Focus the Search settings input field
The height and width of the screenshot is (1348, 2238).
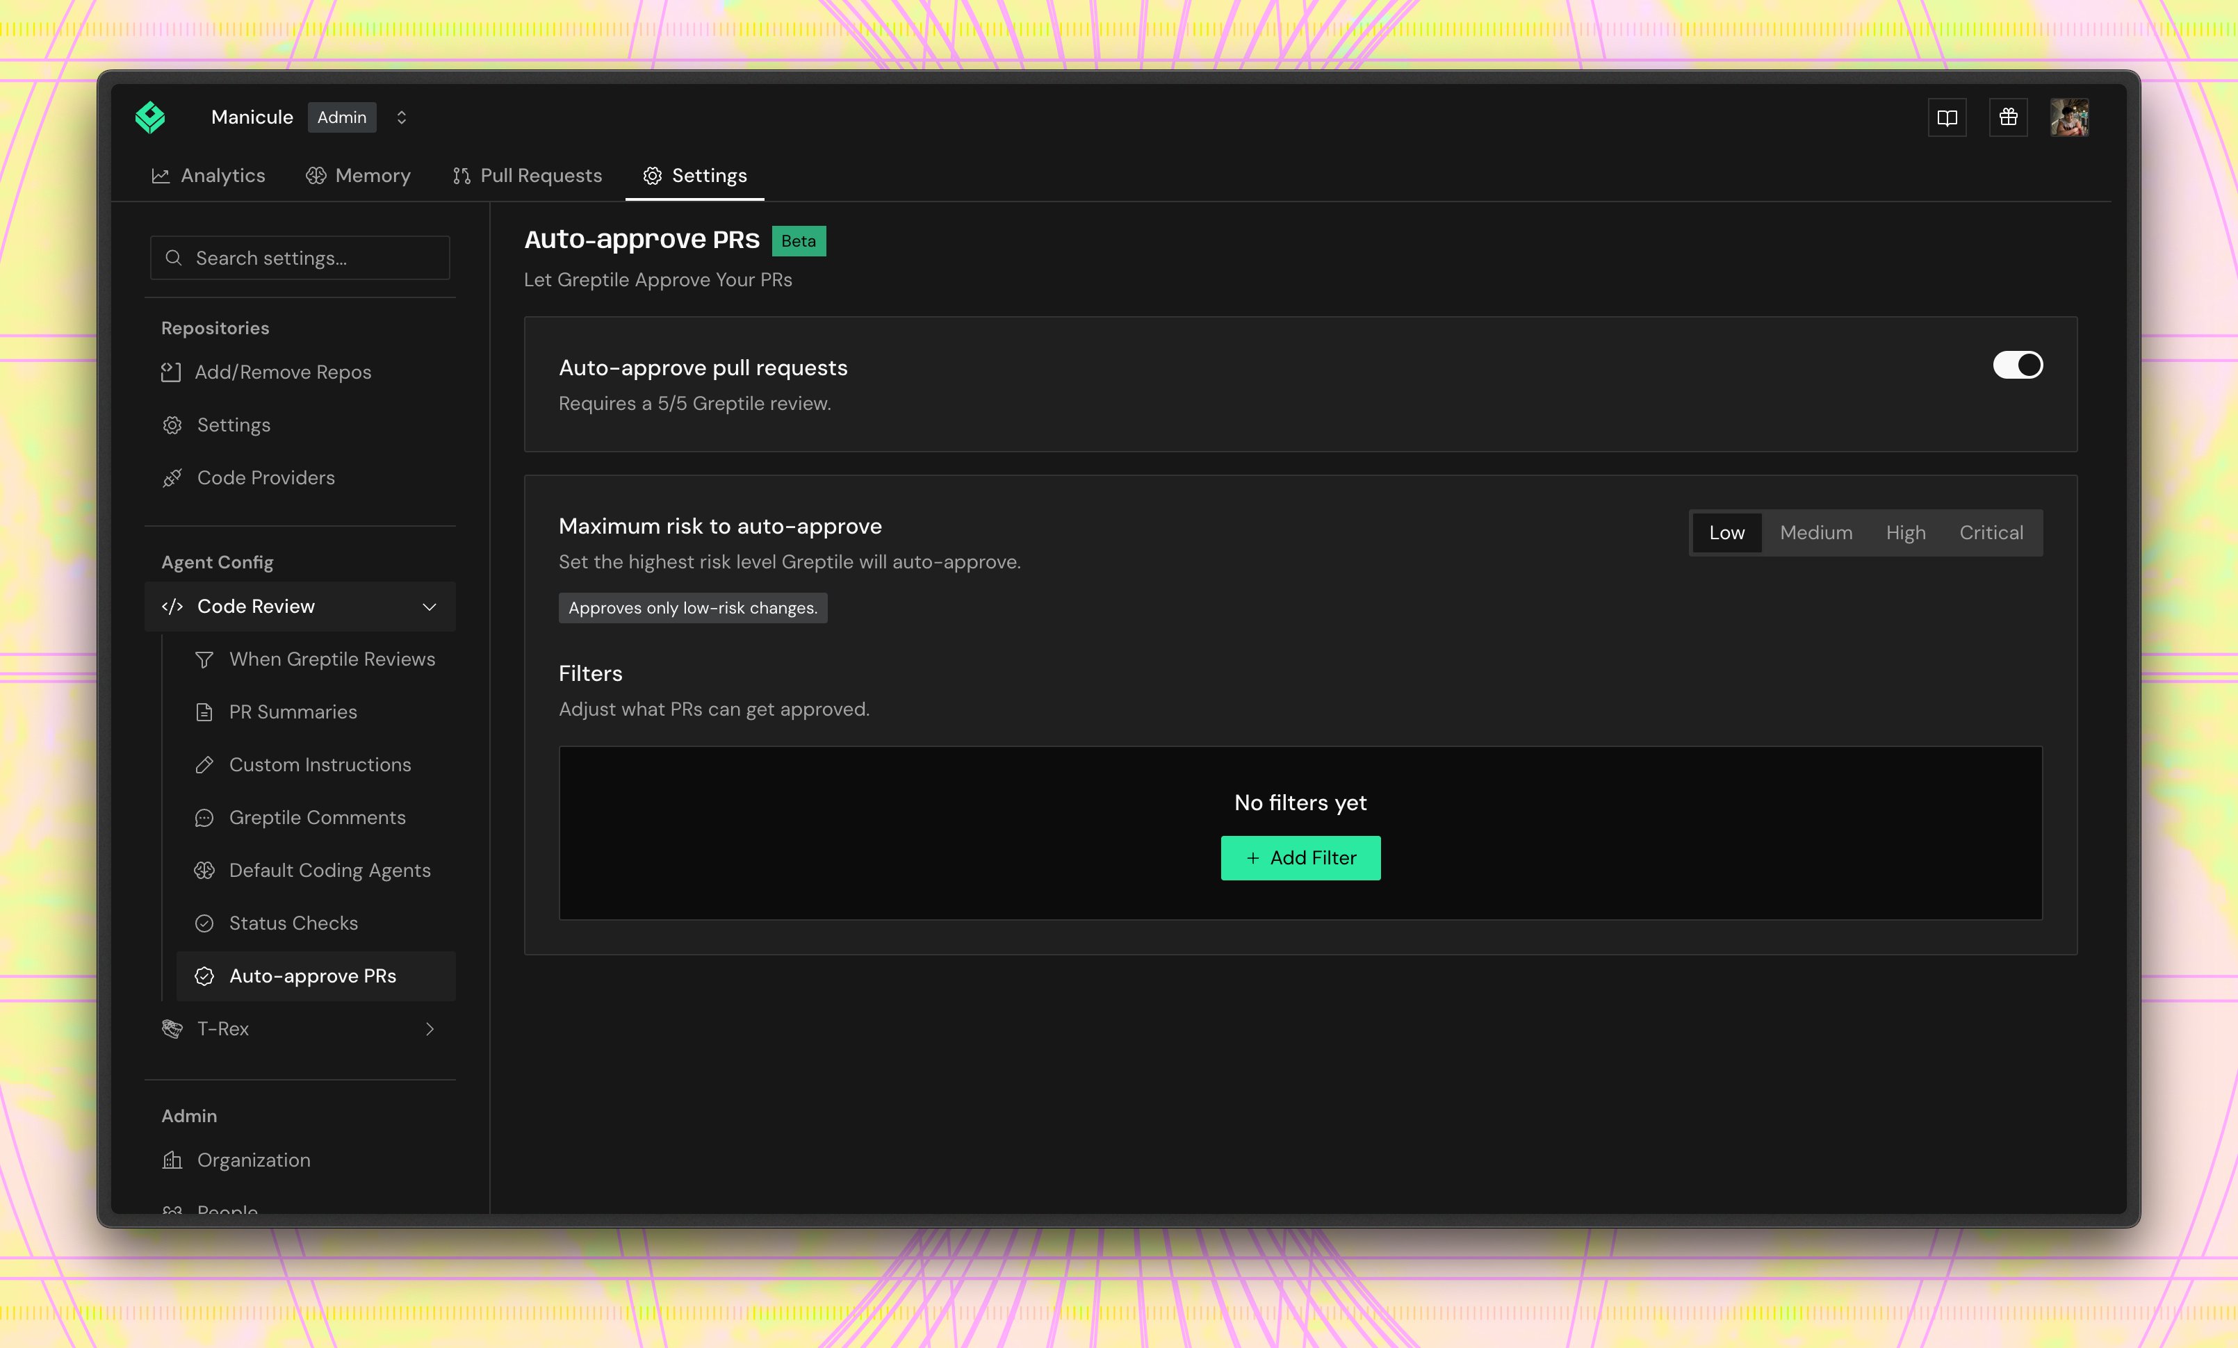point(300,258)
